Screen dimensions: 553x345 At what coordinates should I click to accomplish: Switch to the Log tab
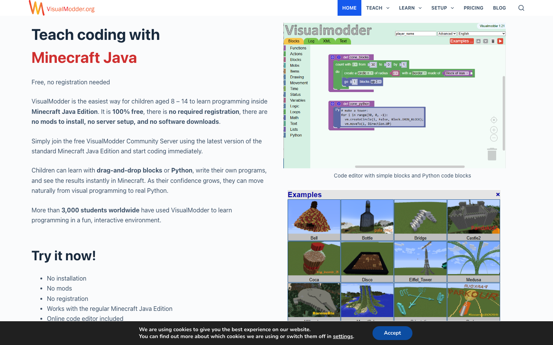[311, 41]
